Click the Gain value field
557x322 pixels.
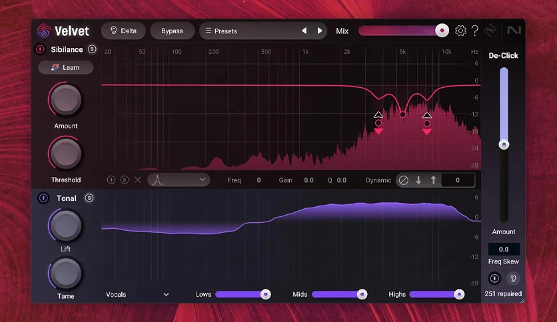(308, 180)
